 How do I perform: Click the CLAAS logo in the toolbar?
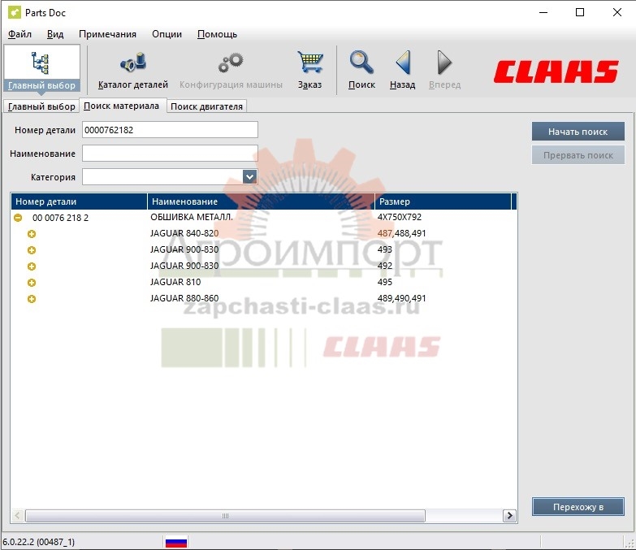coord(556,71)
